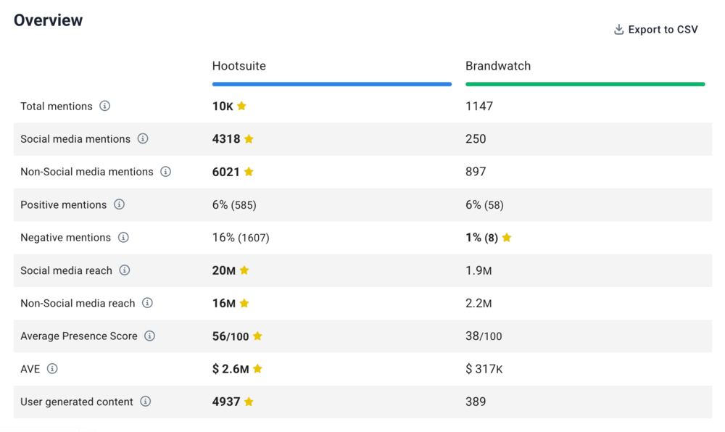The width and height of the screenshot is (725, 432).
Task: Select the star next to Brandwatch's 1% negative mentions
Action: click(506, 237)
